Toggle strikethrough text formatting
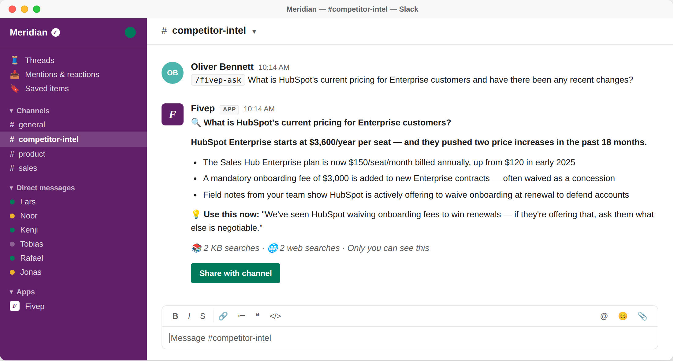 tap(203, 316)
